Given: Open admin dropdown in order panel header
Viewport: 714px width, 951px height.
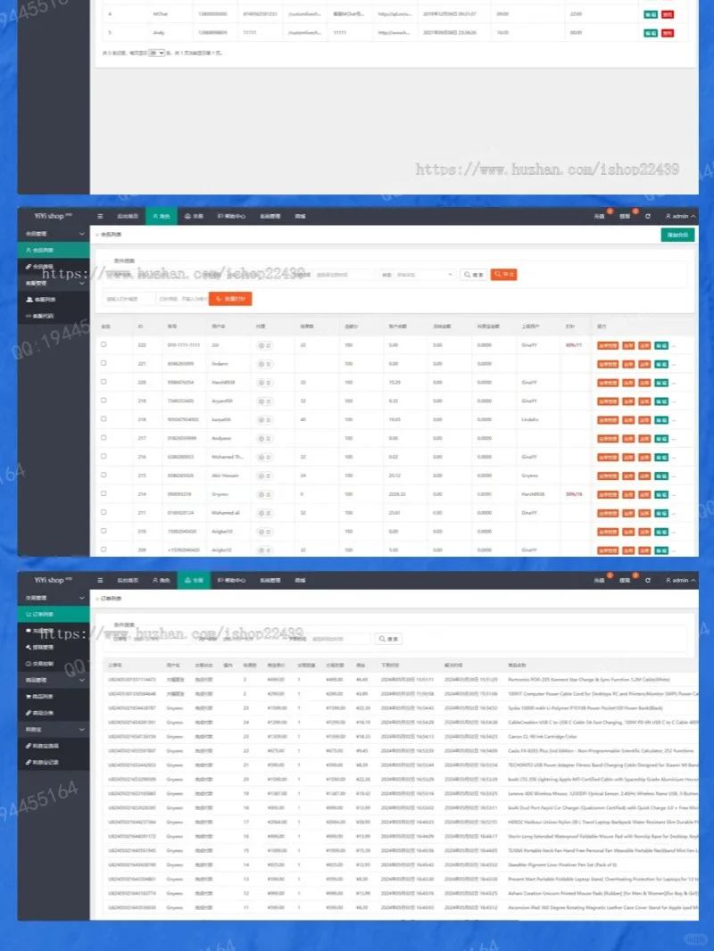Looking at the screenshot, I should (x=681, y=580).
